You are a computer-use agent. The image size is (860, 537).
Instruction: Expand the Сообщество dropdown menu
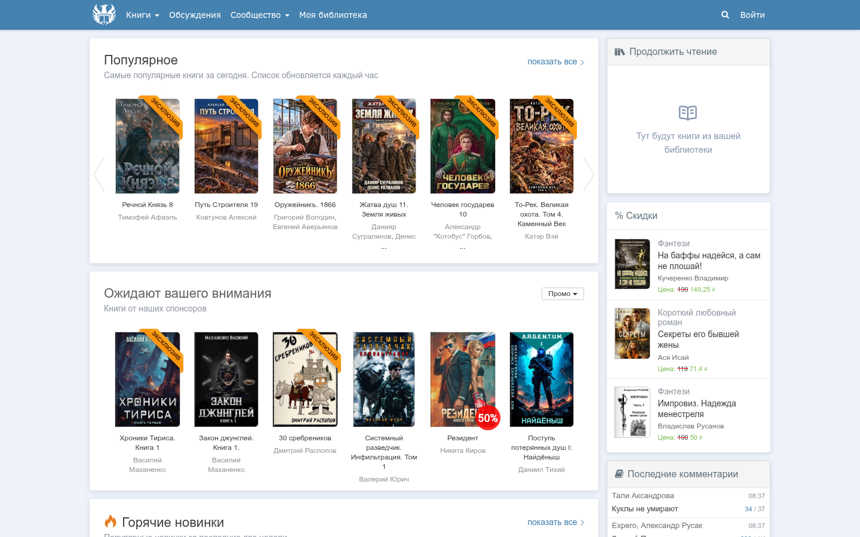[260, 15]
